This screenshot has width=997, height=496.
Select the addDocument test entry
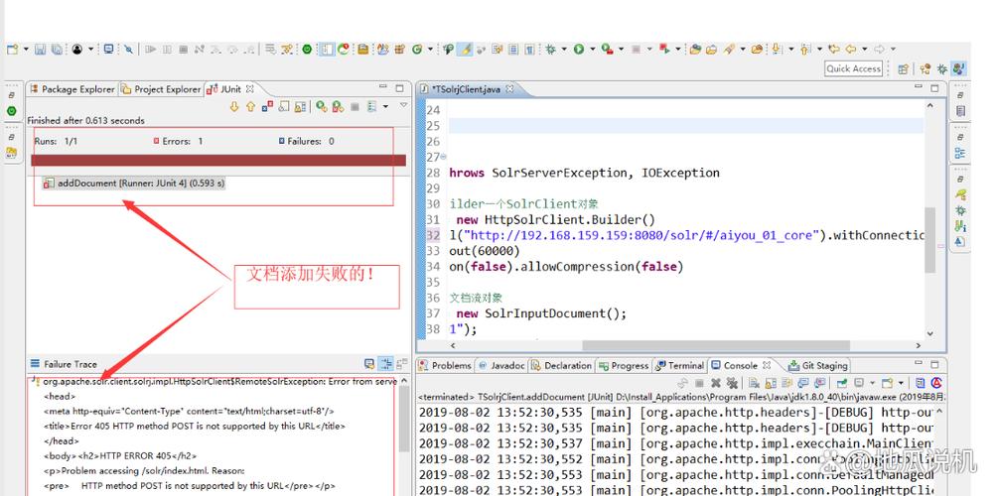[x=133, y=184]
